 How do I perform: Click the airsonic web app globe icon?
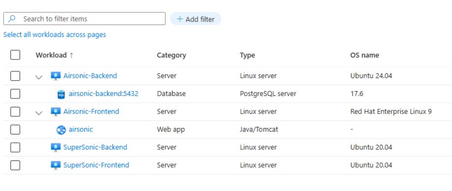pos(61,130)
